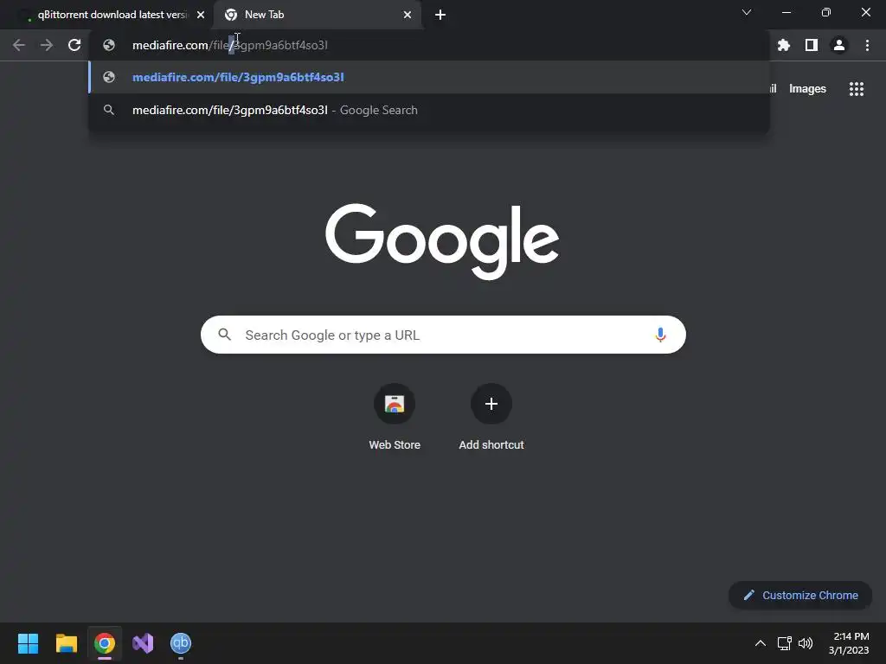The width and height of the screenshot is (886, 664).
Task: Open the Extensions puzzle icon
Action: coord(784,45)
